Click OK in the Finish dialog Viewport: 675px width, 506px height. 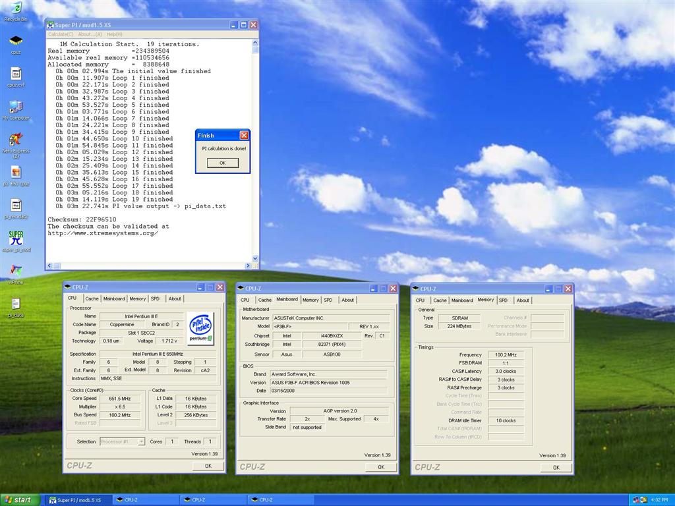(223, 163)
